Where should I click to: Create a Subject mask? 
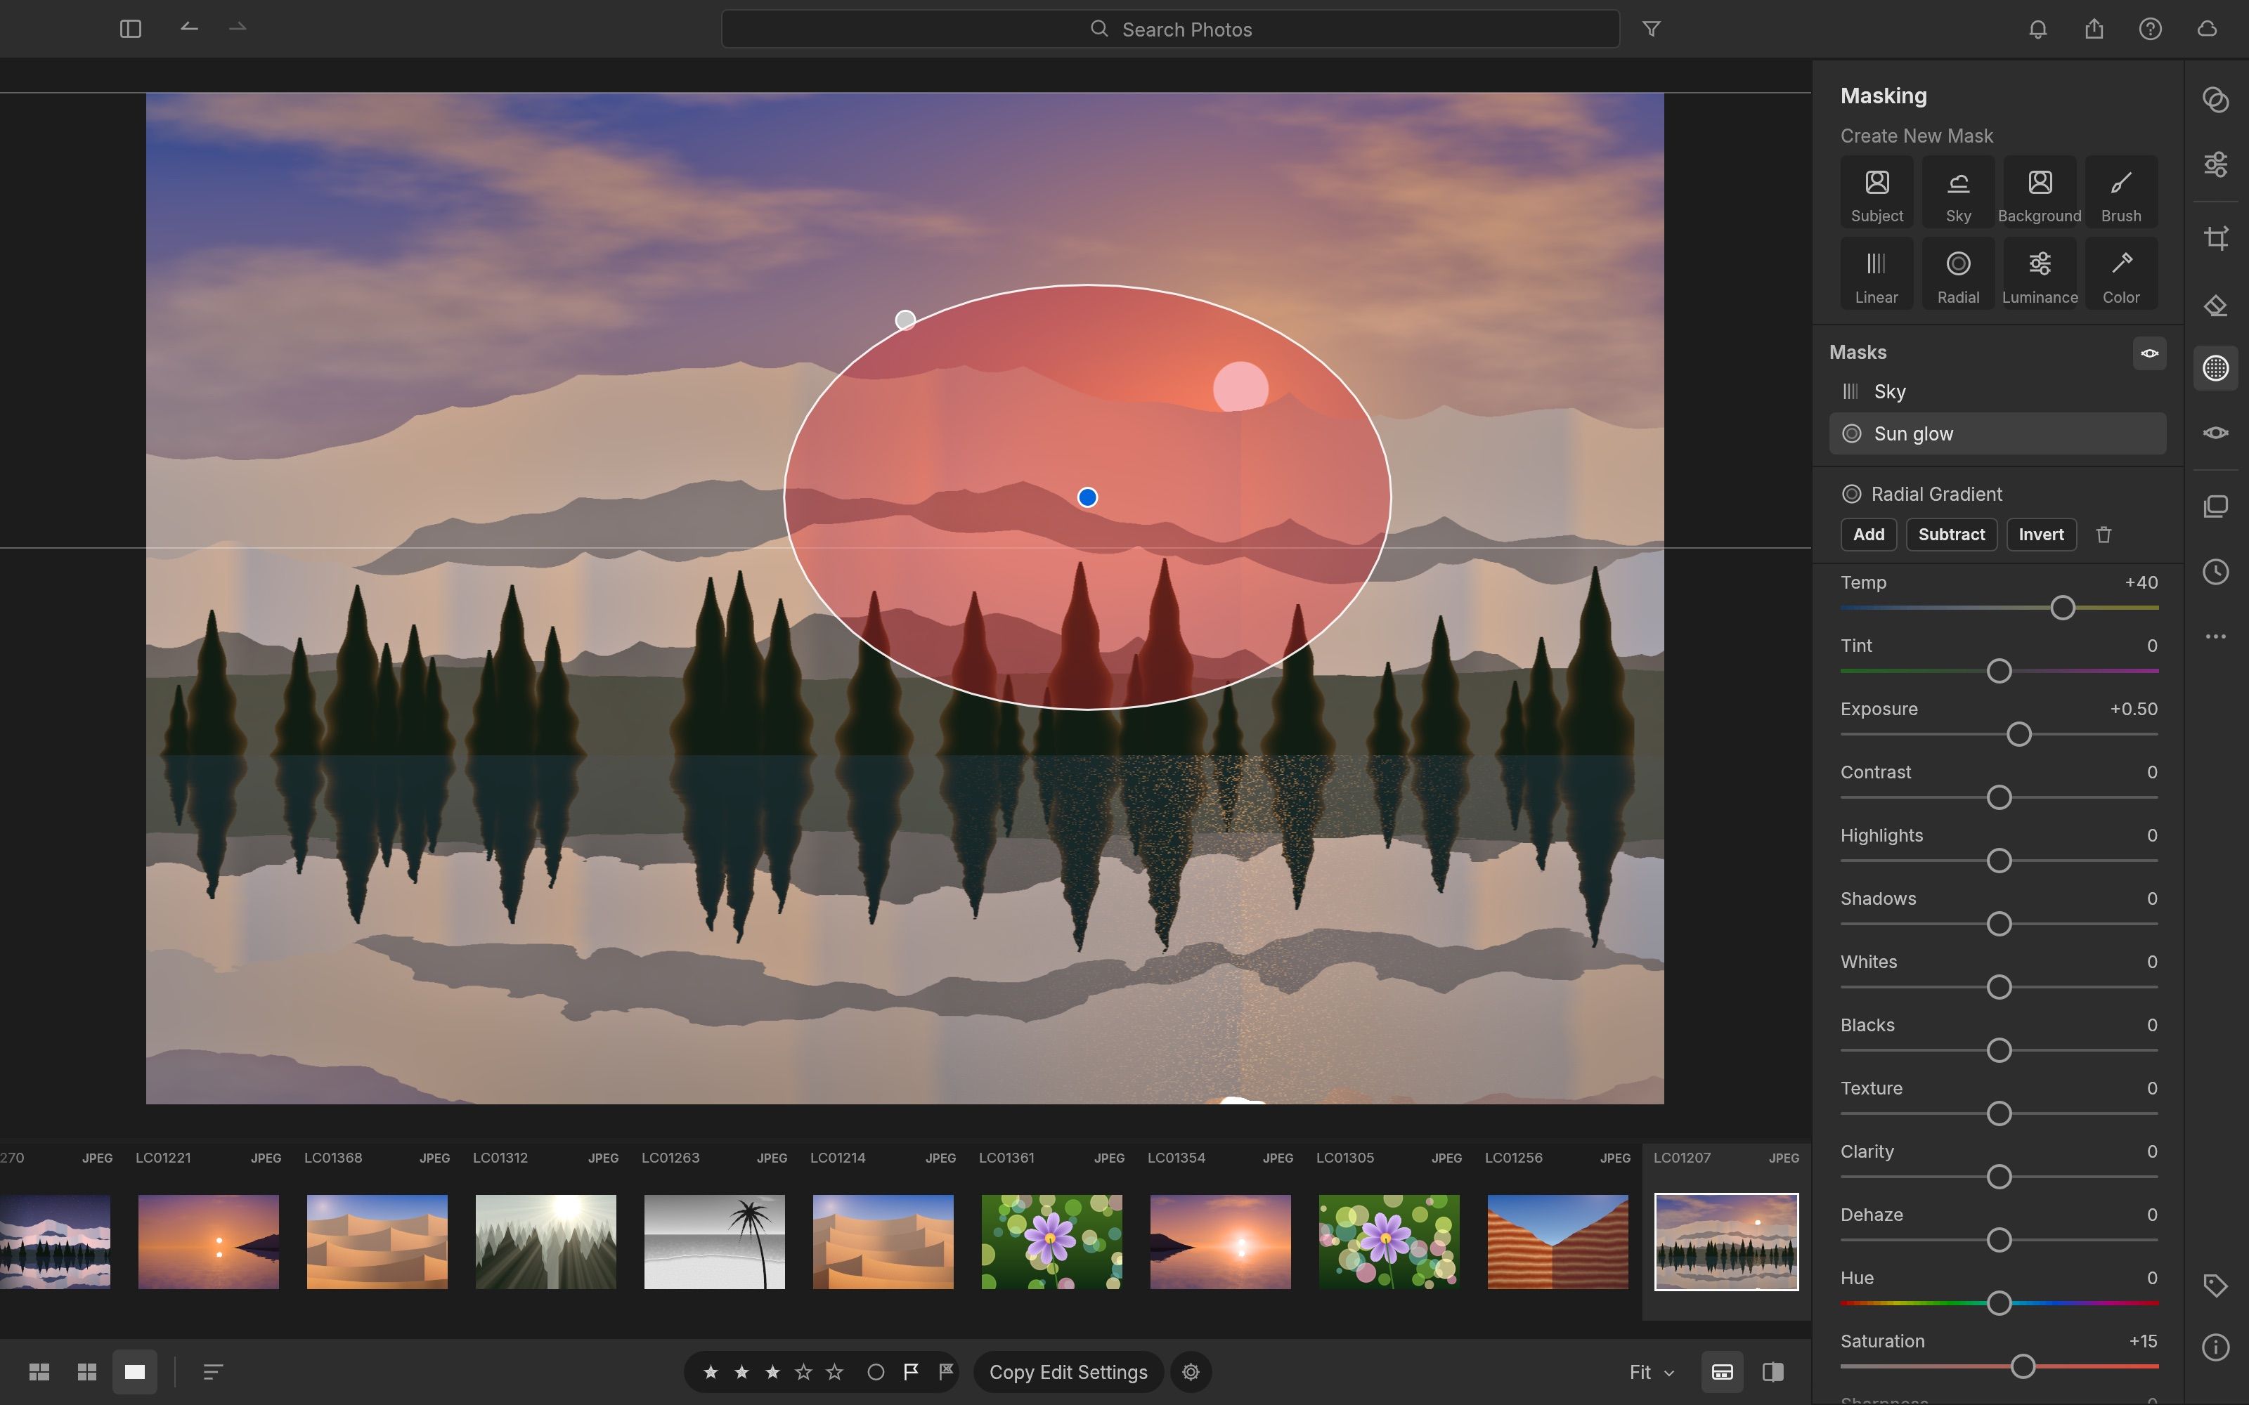point(1877,192)
